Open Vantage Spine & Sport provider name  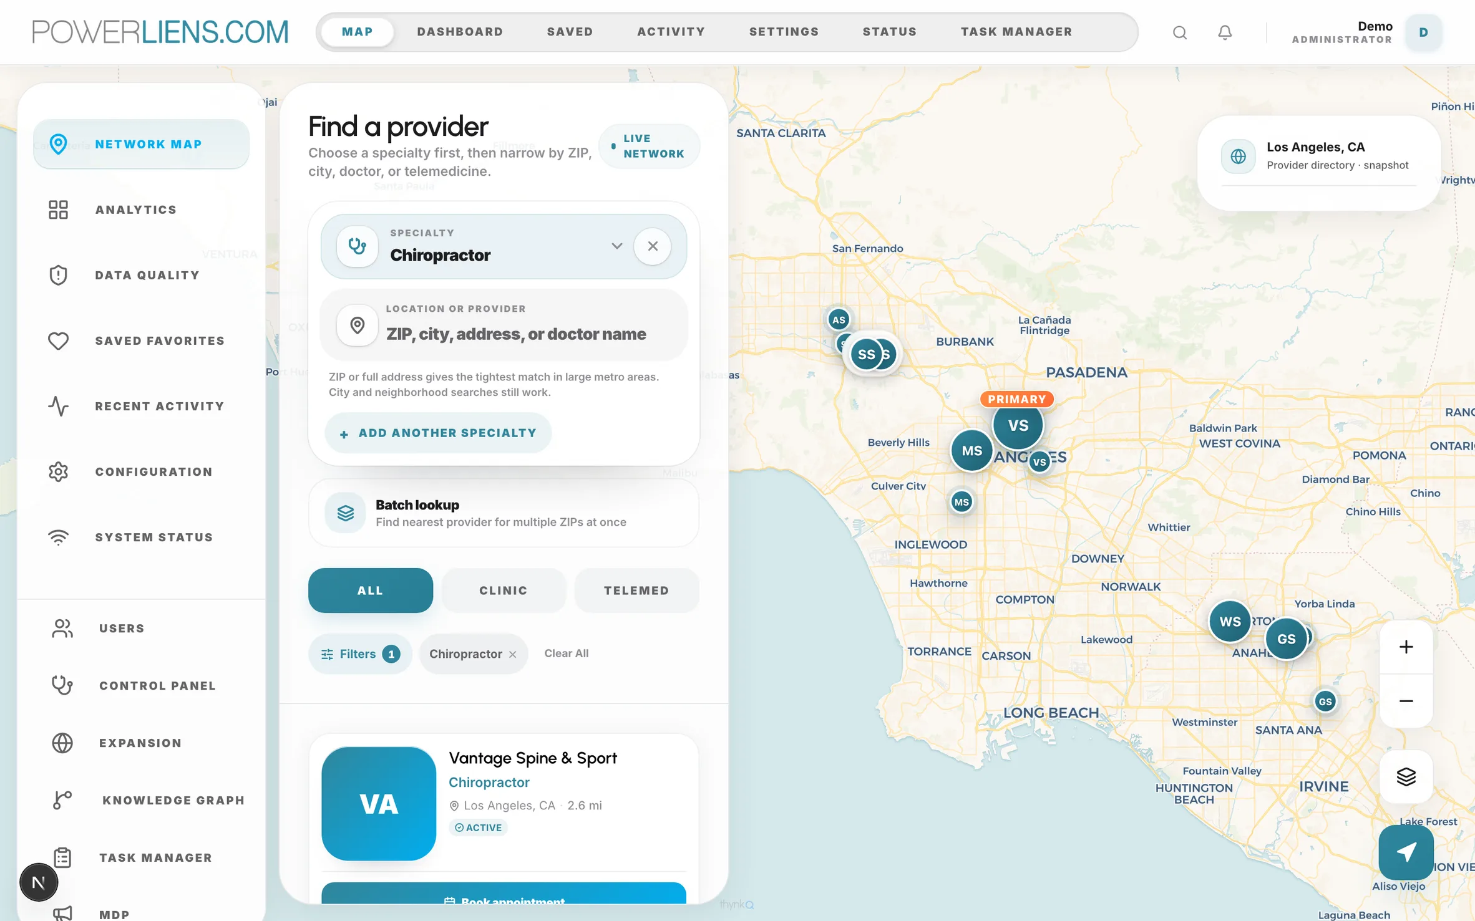coord(532,758)
